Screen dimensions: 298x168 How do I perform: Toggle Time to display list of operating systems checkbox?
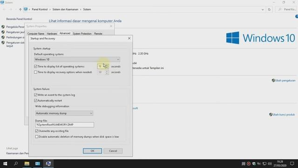click(x=35, y=66)
